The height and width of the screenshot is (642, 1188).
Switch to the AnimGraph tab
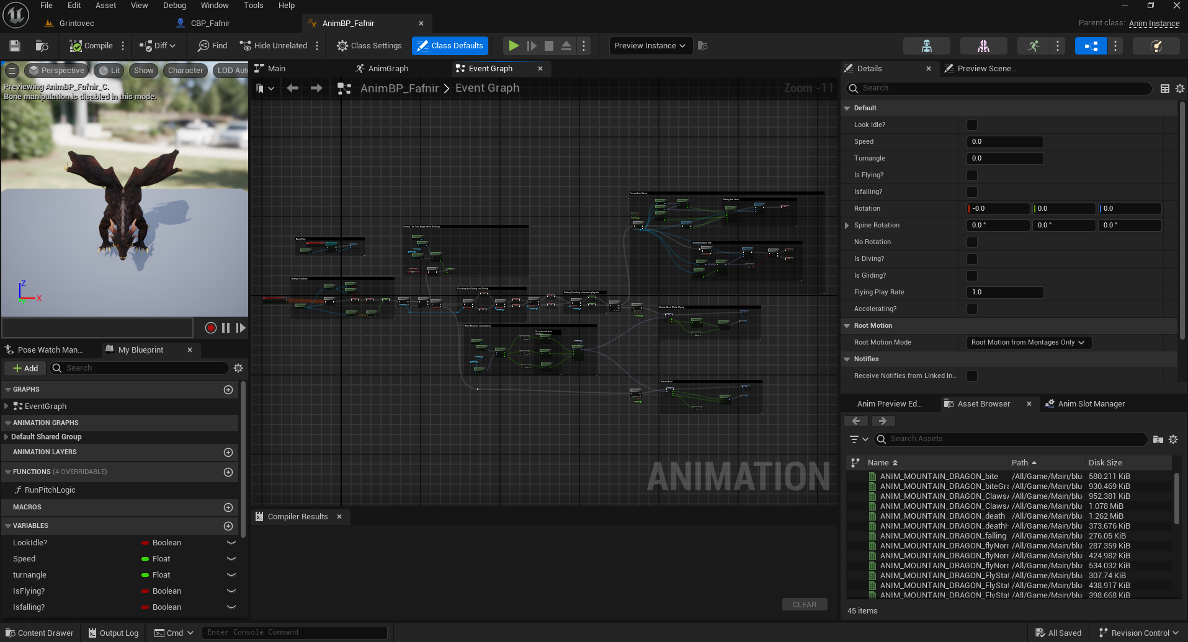(x=388, y=69)
